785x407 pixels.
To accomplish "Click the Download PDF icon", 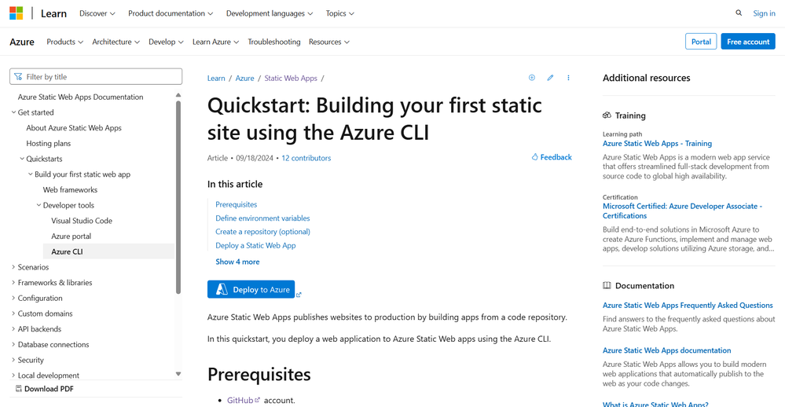I will click(x=19, y=389).
